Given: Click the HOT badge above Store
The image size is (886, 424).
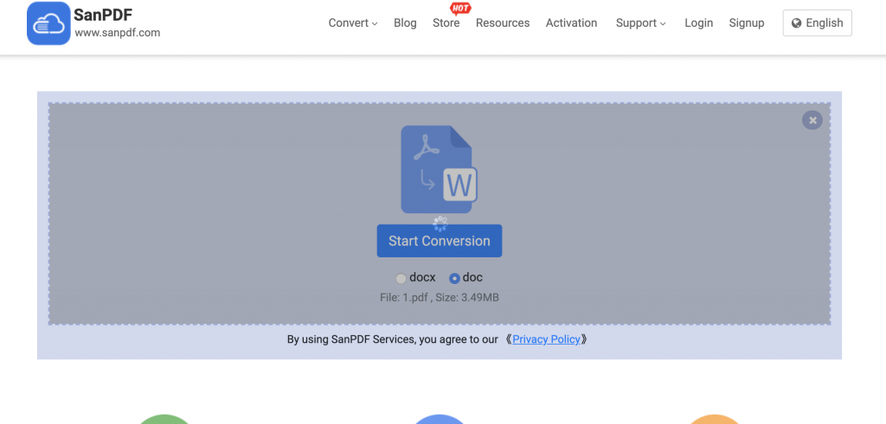Looking at the screenshot, I should pyautogui.click(x=460, y=8).
